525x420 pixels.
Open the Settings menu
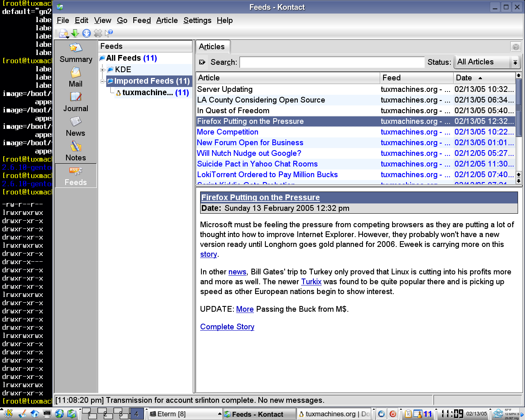[x=197, y=21]
